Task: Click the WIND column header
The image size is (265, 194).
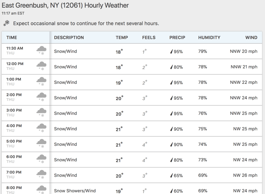Action: pos(251,37)
